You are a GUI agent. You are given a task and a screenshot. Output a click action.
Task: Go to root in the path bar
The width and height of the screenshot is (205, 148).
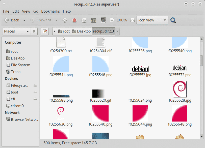[x=64, y=31]
